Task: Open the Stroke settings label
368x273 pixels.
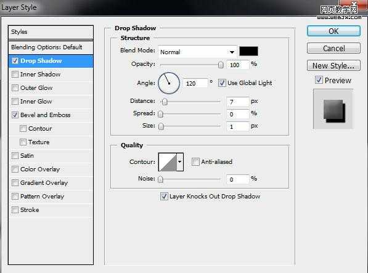Action: point(30,210)
